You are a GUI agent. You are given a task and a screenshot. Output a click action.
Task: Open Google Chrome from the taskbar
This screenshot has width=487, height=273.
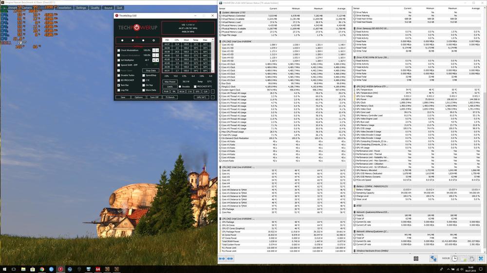pyautogui.click(x=42, y=269)
